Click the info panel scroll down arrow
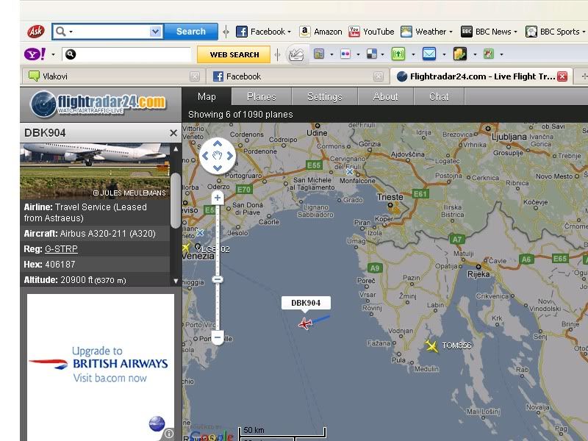 pos(176,281)
